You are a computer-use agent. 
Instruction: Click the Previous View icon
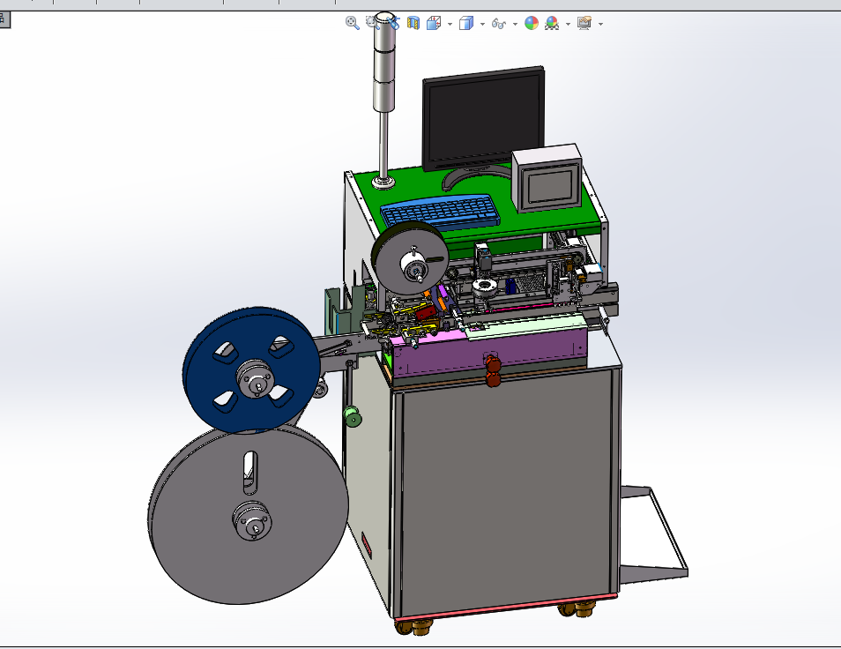[393, 23]
